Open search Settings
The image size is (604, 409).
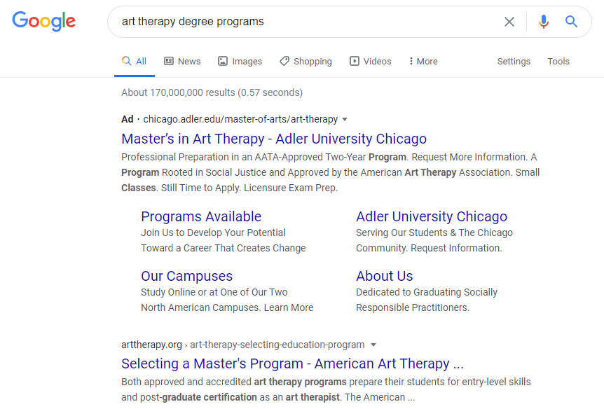pos(514,61)
